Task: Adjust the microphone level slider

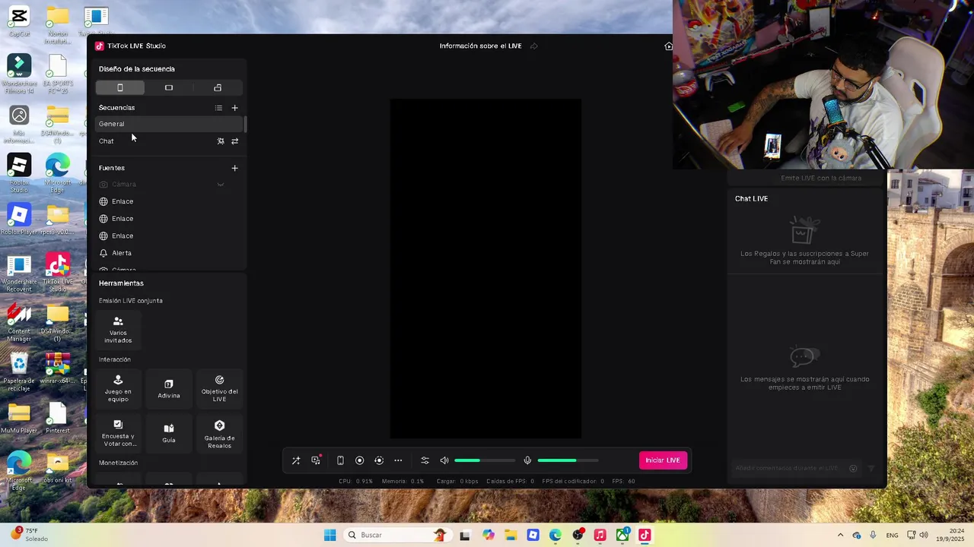Action: (568, 460)
